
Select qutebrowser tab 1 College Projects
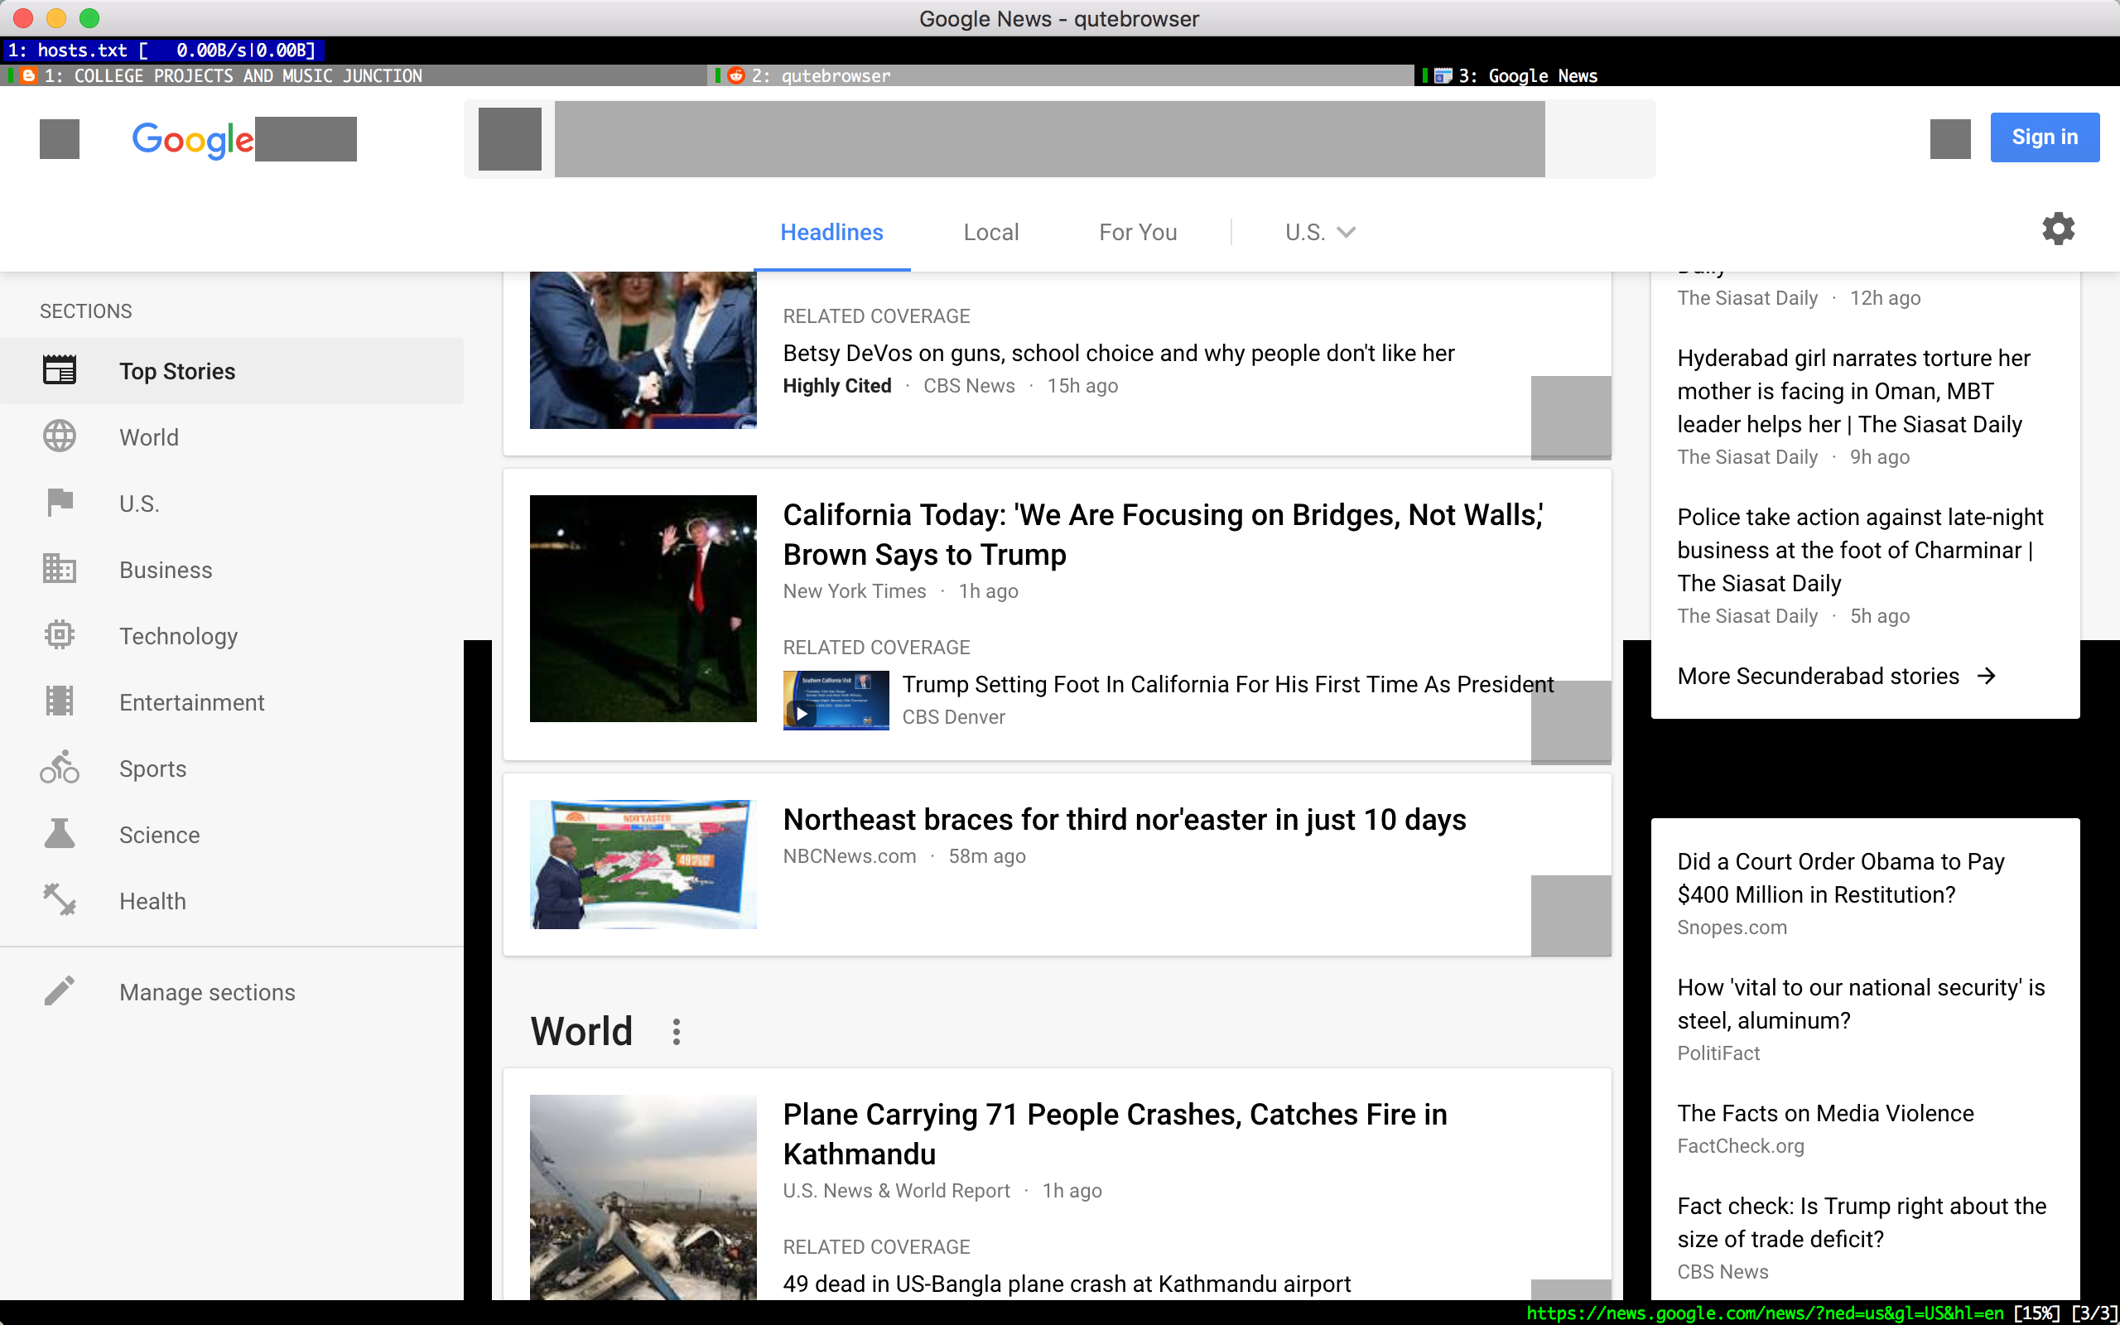pos(354,75)
